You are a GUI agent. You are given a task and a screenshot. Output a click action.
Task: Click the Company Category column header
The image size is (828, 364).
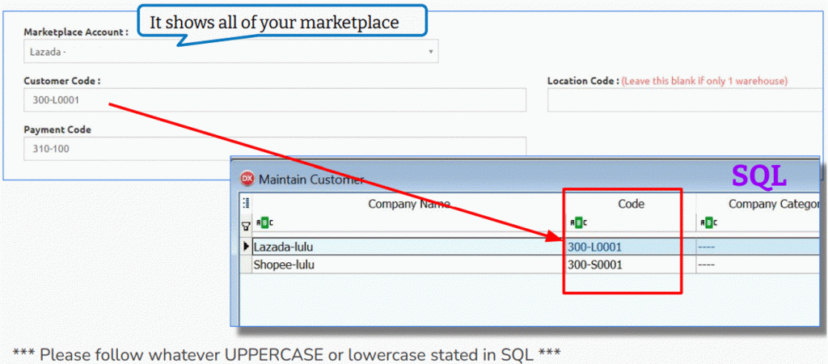coord(758,204)
